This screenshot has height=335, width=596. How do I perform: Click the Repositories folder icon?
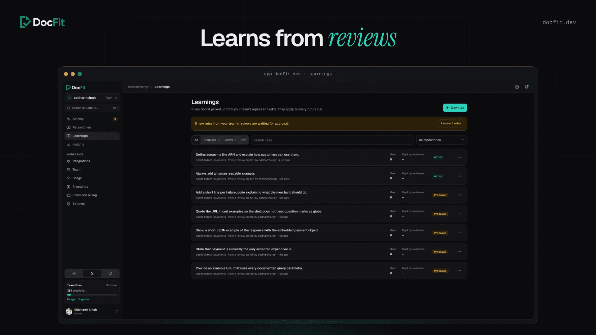(69, 127)
